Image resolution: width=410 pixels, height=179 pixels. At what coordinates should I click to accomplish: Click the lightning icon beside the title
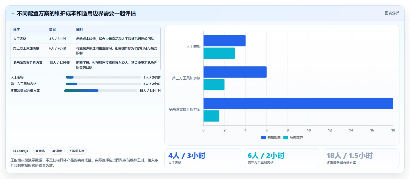(13, 13)
